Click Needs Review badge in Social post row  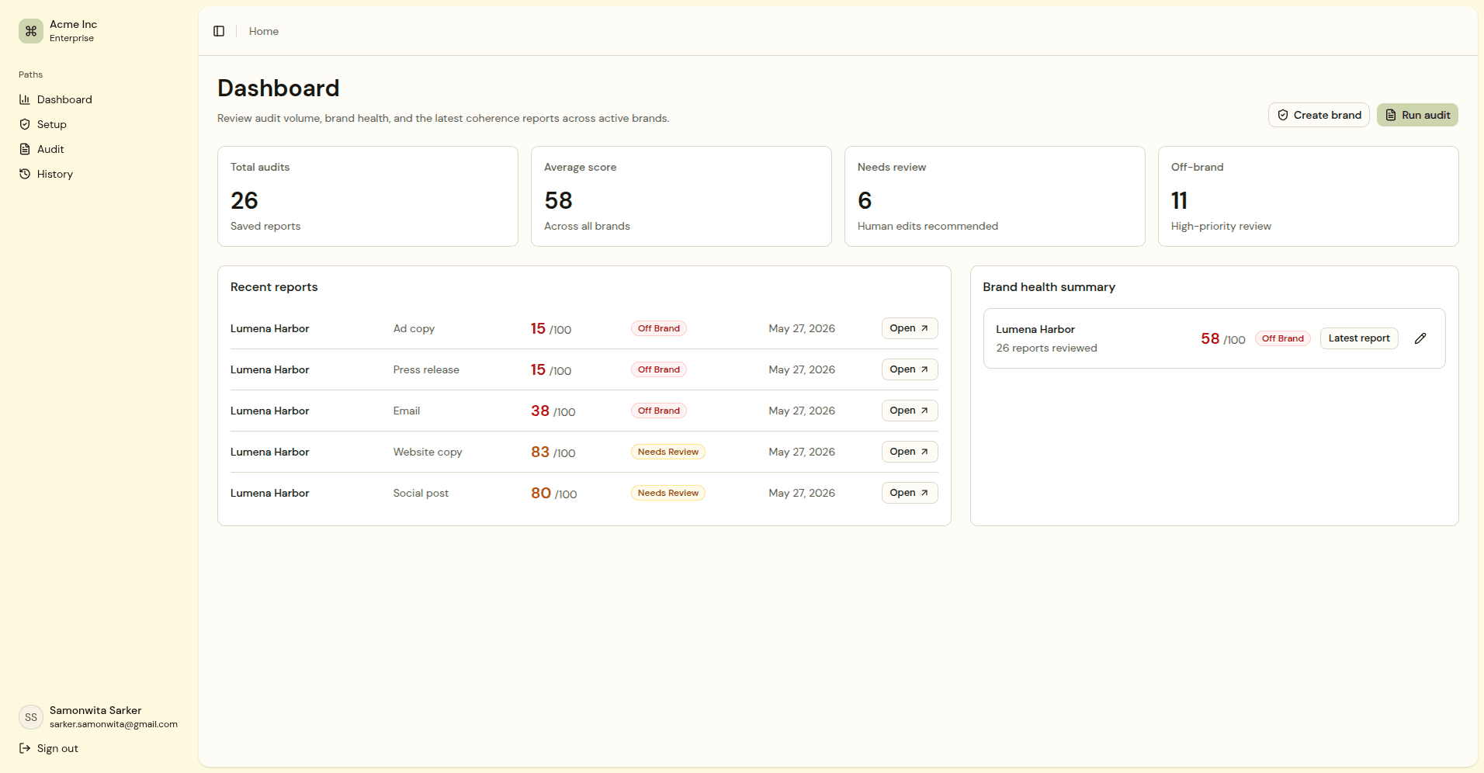668,493
